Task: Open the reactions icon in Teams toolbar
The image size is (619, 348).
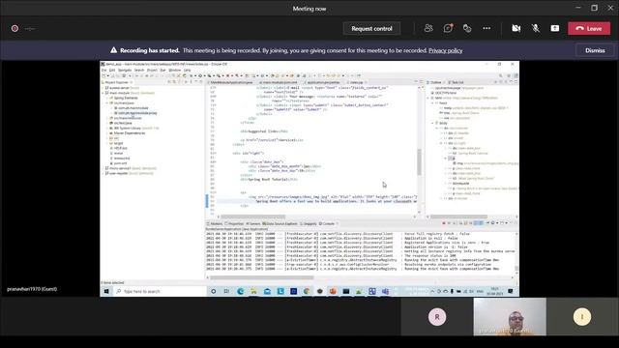Action: pos(467,28)
